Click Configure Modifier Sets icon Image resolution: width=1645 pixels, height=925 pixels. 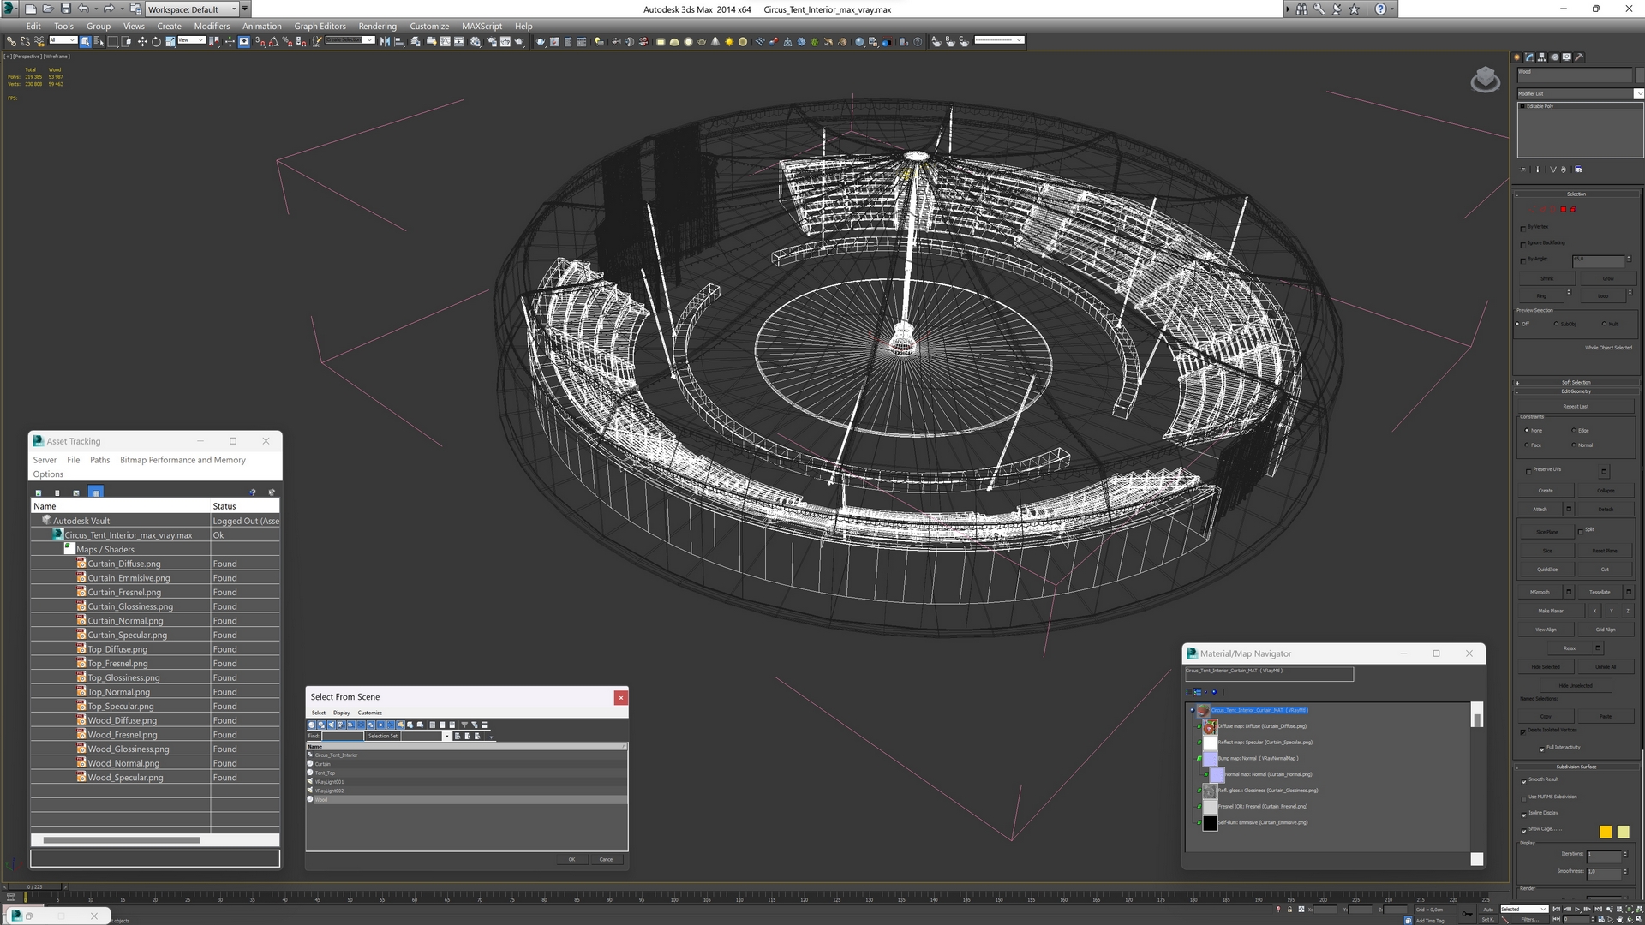coord(1578,170)
